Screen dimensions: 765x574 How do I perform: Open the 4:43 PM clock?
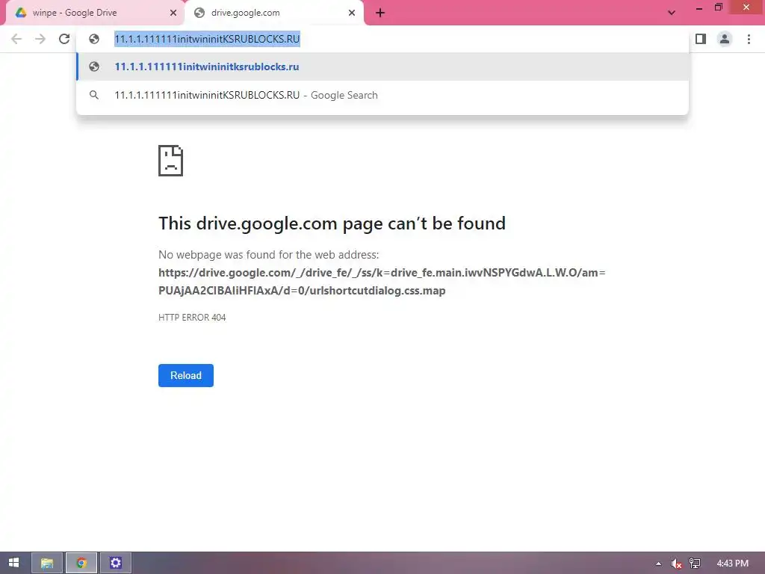pos(732,564)
